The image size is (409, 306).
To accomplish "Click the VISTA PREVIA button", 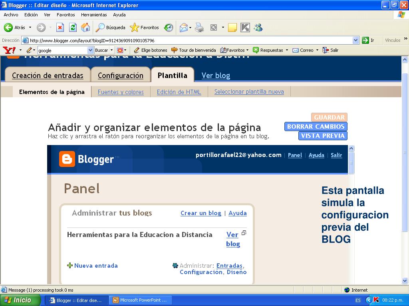I will 323,135.
